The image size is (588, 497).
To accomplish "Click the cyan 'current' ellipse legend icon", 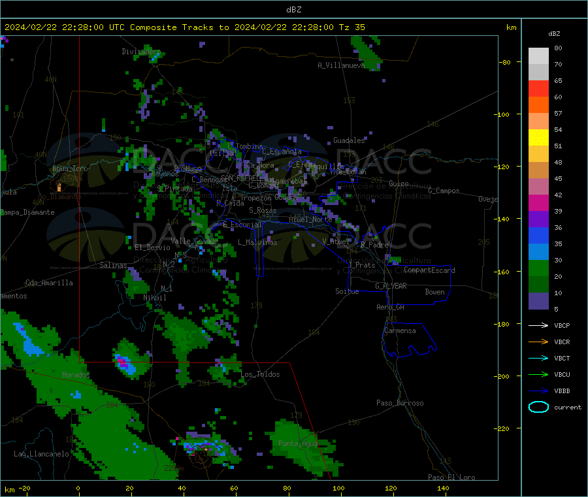I will pyautogui.click(x=538, y=407).
